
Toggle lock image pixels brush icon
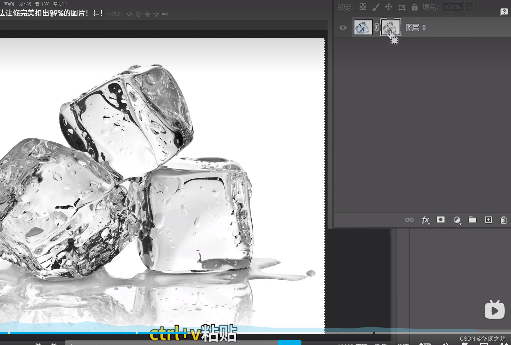376,7
